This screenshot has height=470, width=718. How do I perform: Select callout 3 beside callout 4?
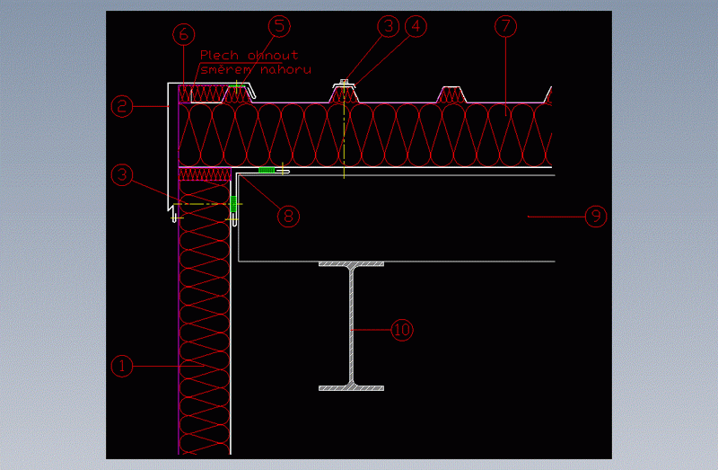tap(387, 26)
